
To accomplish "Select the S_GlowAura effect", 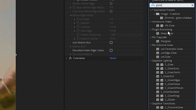I will coord(171,68).
